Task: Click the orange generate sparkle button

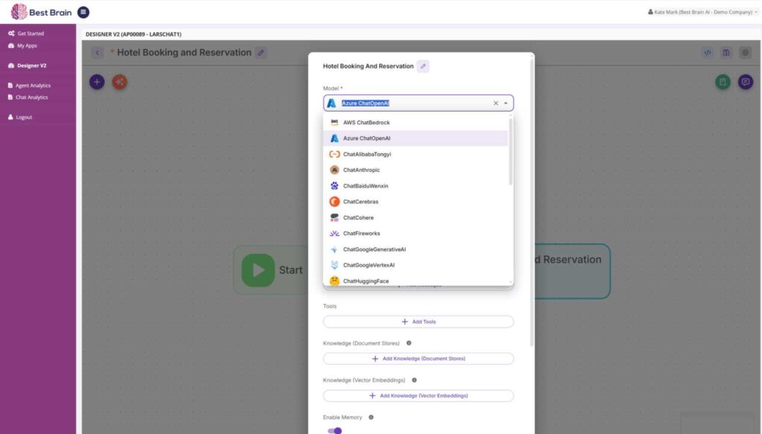Action: point(120,82)
